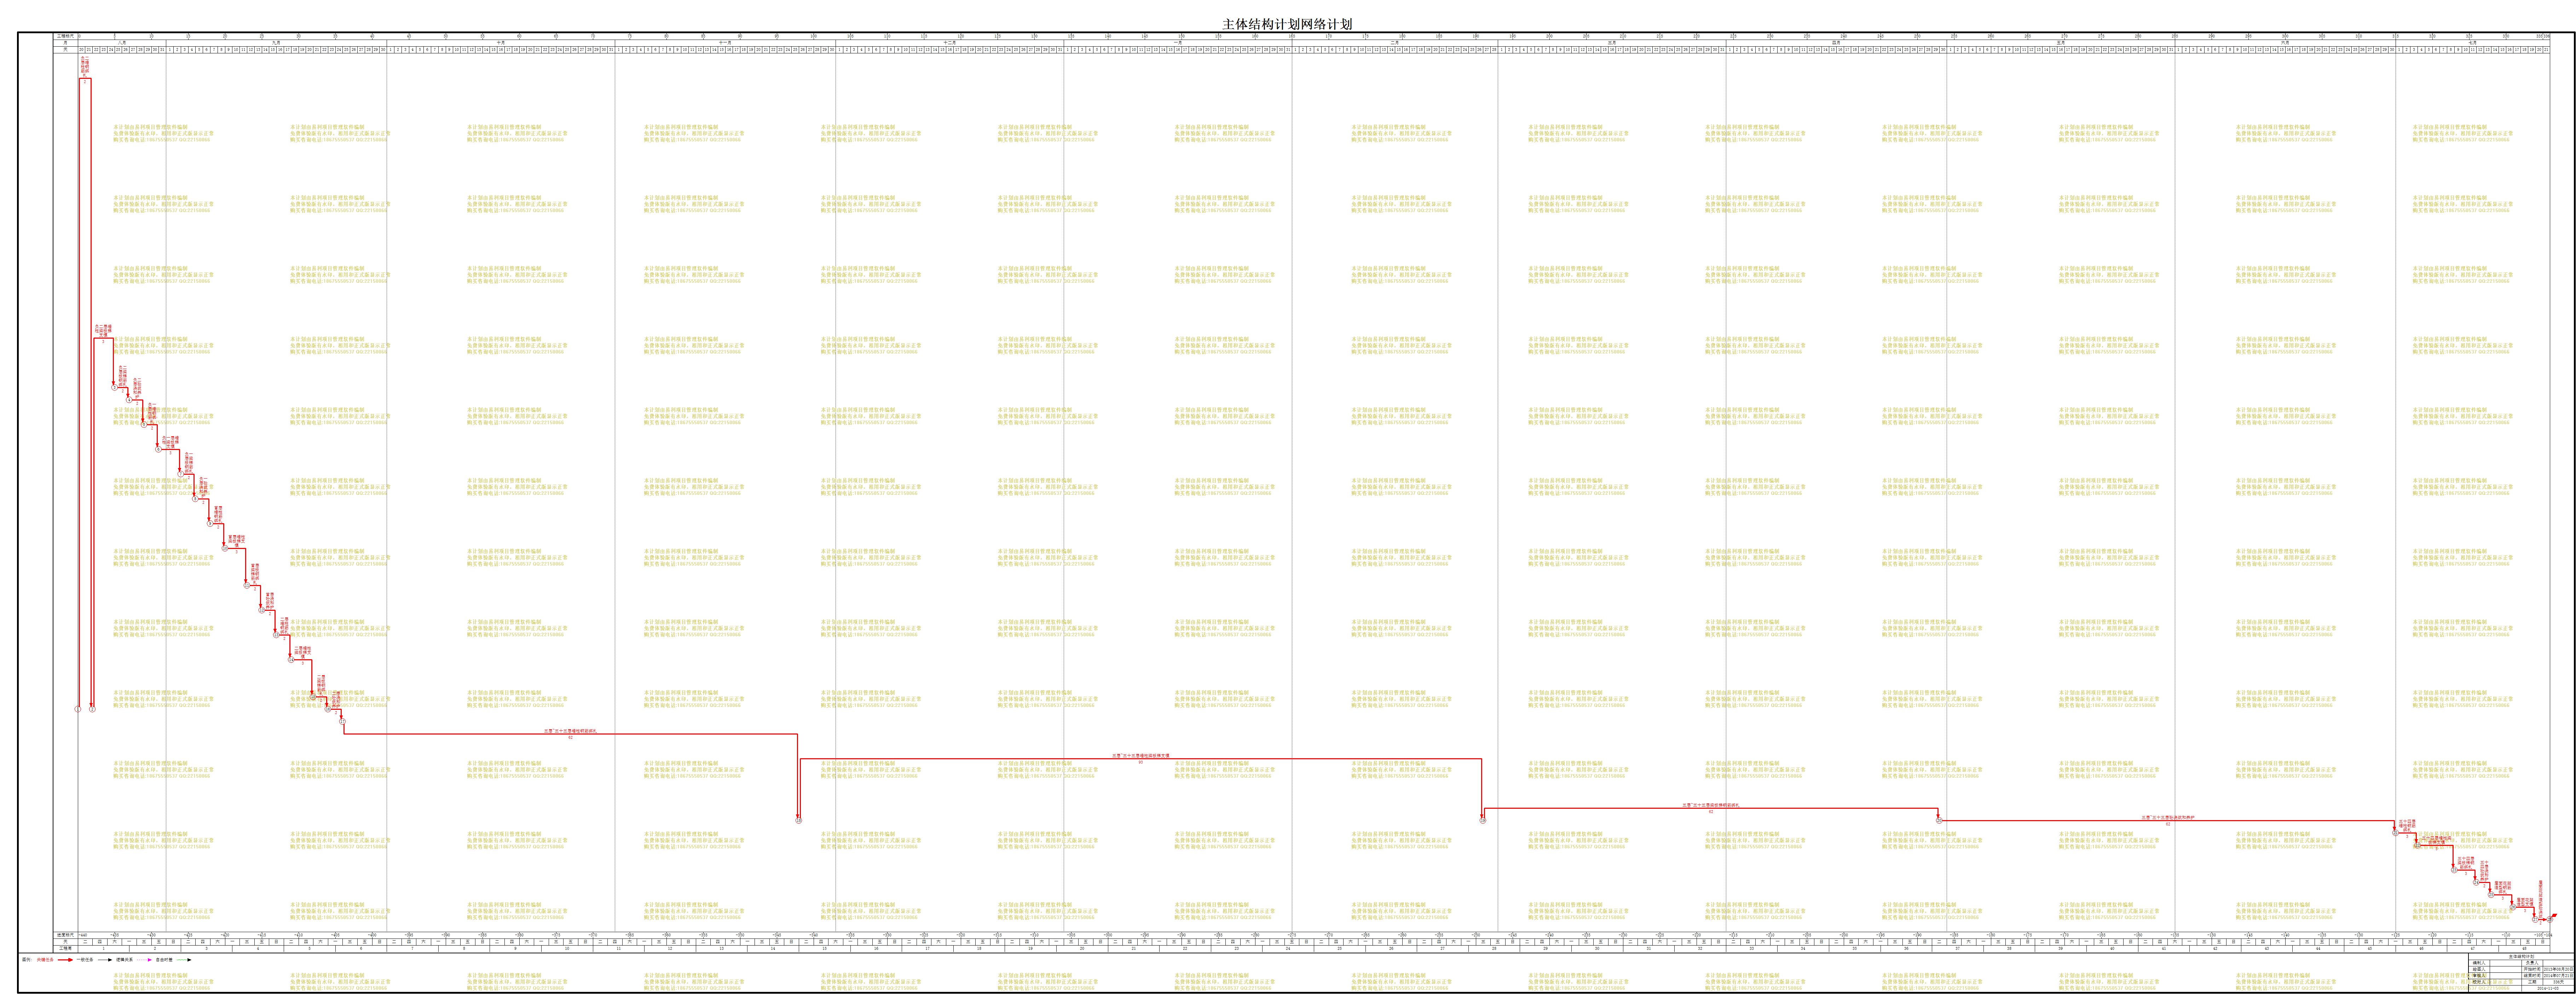Image resolution: width=2576 pixels, height=994 pixels.
Task: Click the 十二月 month header
Action: (x=950, y=43)
